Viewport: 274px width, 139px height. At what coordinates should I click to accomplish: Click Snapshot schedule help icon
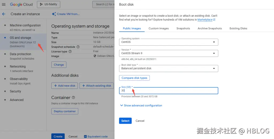[x=78, y=47]
